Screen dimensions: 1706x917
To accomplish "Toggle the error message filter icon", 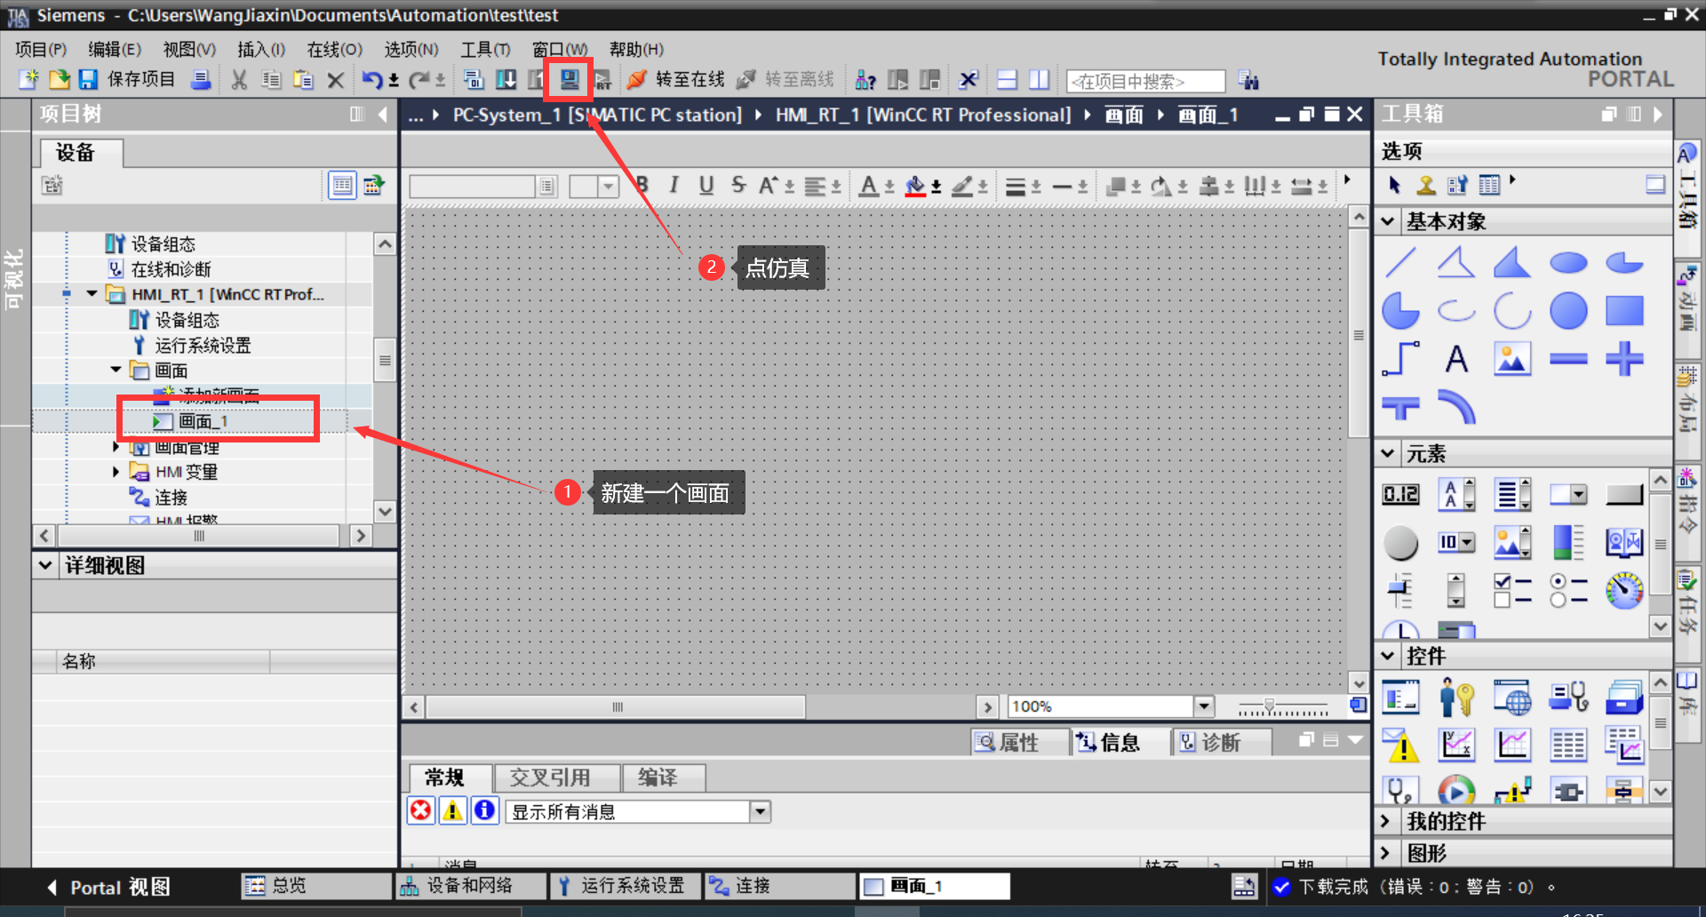I will coord(420,810).
